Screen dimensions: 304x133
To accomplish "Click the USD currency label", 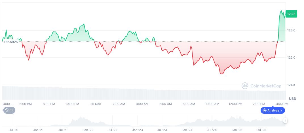I will click(292, 98).
